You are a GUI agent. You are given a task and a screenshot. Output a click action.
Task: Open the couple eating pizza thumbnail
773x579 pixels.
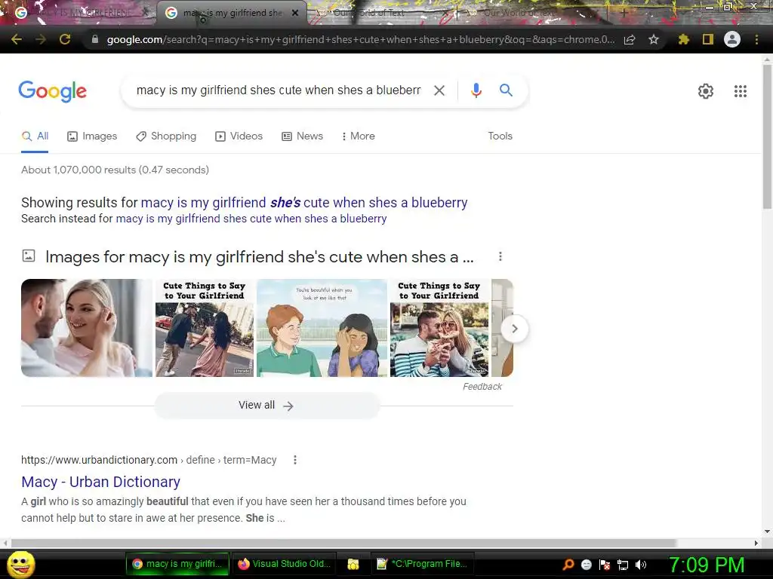tap(439, 328)
